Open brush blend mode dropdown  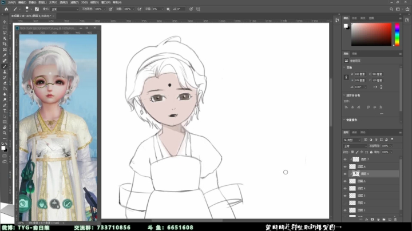point(65,9)
